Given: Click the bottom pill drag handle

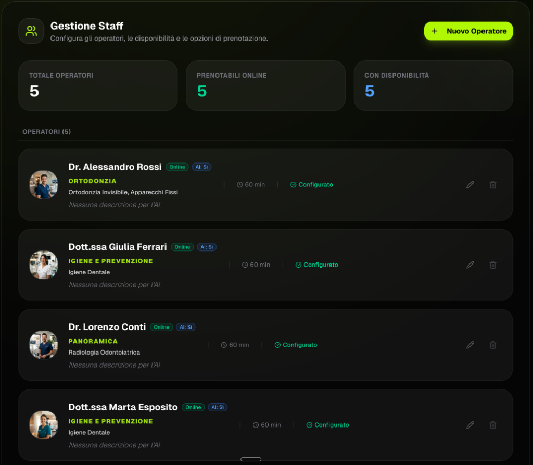Looking at the screenshot, I should pos(251,459).
